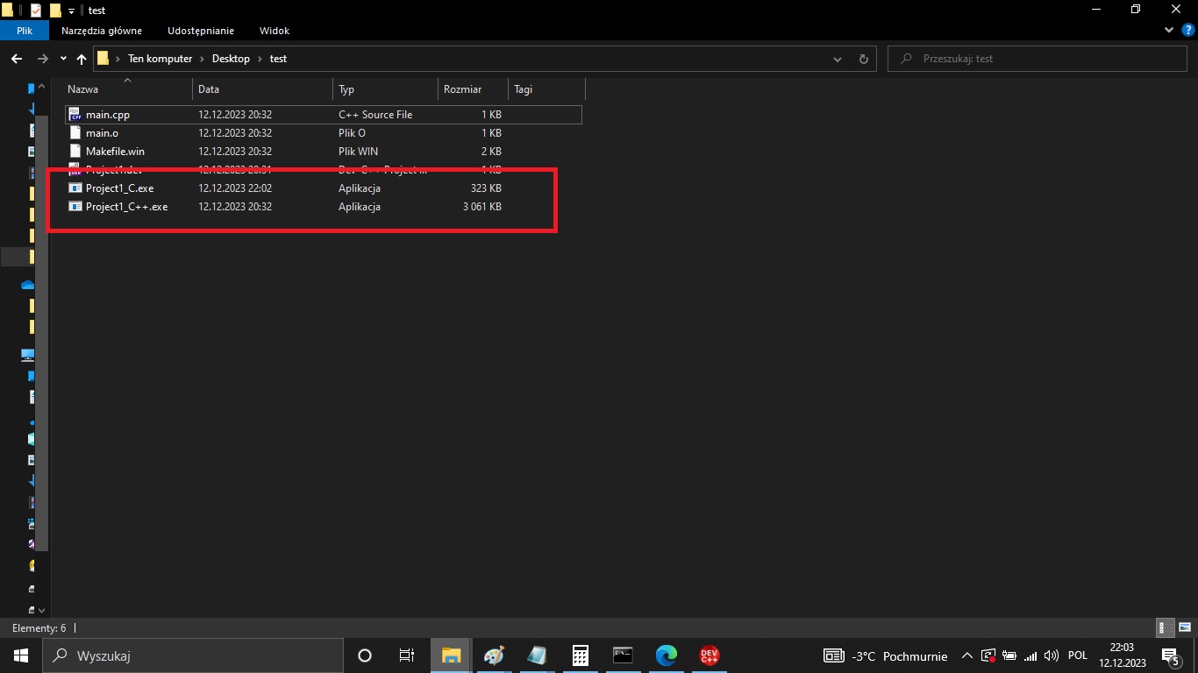
Task: Open Help with the blue question mark
Action: pyautogui.click(x=1188, y=30)
